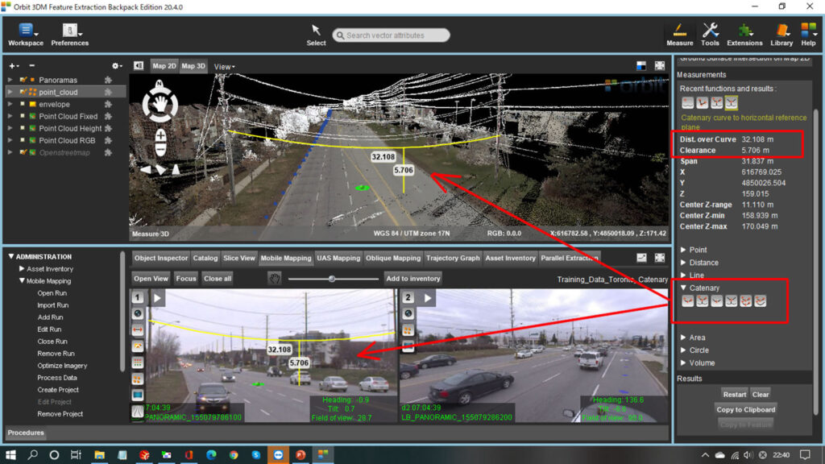Click the highlighted recent function result icon
Viewport: 825px width, 464px height.
tap(731, 103)
